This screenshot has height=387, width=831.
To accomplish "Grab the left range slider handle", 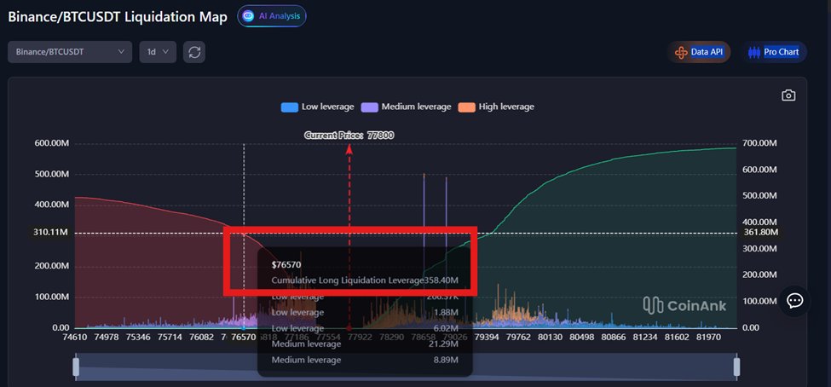I will (x=76, y=367).
